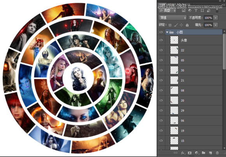
Task: Click the lock all padlock icon
Action: [x=187, y=25]
